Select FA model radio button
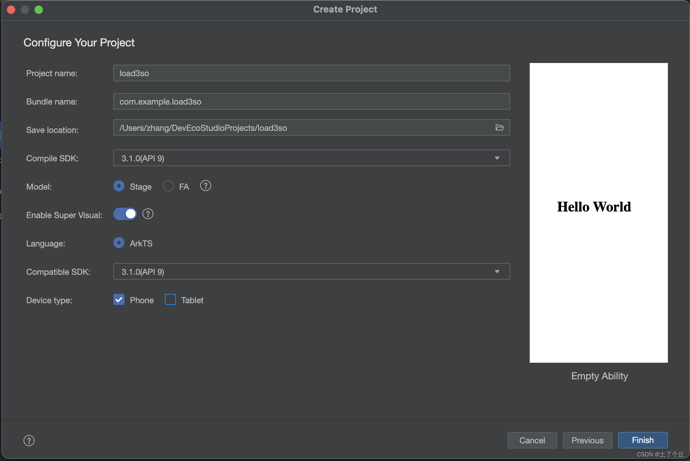Viewport: 690px width, 461px height. click(168, 186)
